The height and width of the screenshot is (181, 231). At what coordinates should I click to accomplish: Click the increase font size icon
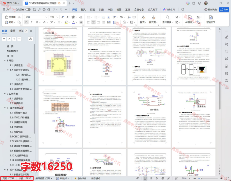pos(63,17)
